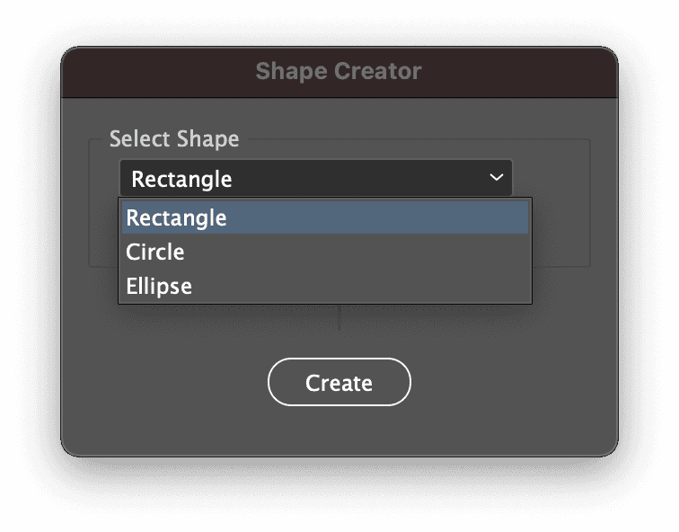Click Rectangle text in the combo field
Screen dimensions: 679x532
(x=181, y=180)
